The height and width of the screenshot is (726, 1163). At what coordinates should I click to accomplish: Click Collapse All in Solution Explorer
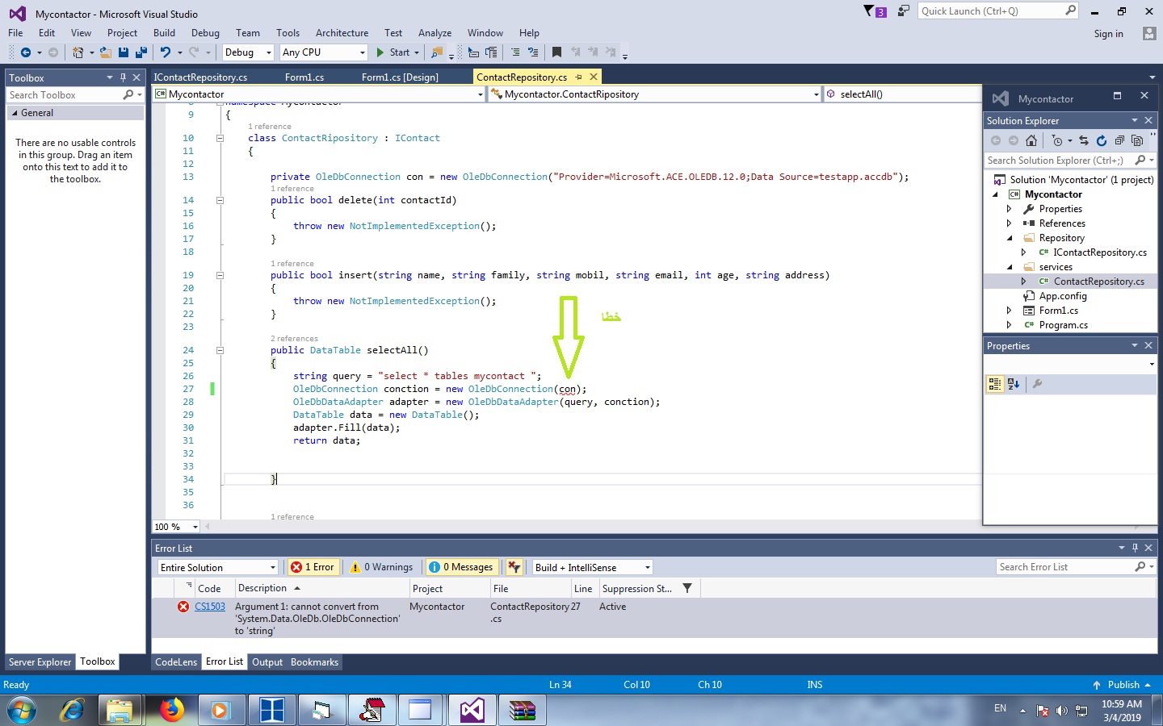click(1119, 140)
